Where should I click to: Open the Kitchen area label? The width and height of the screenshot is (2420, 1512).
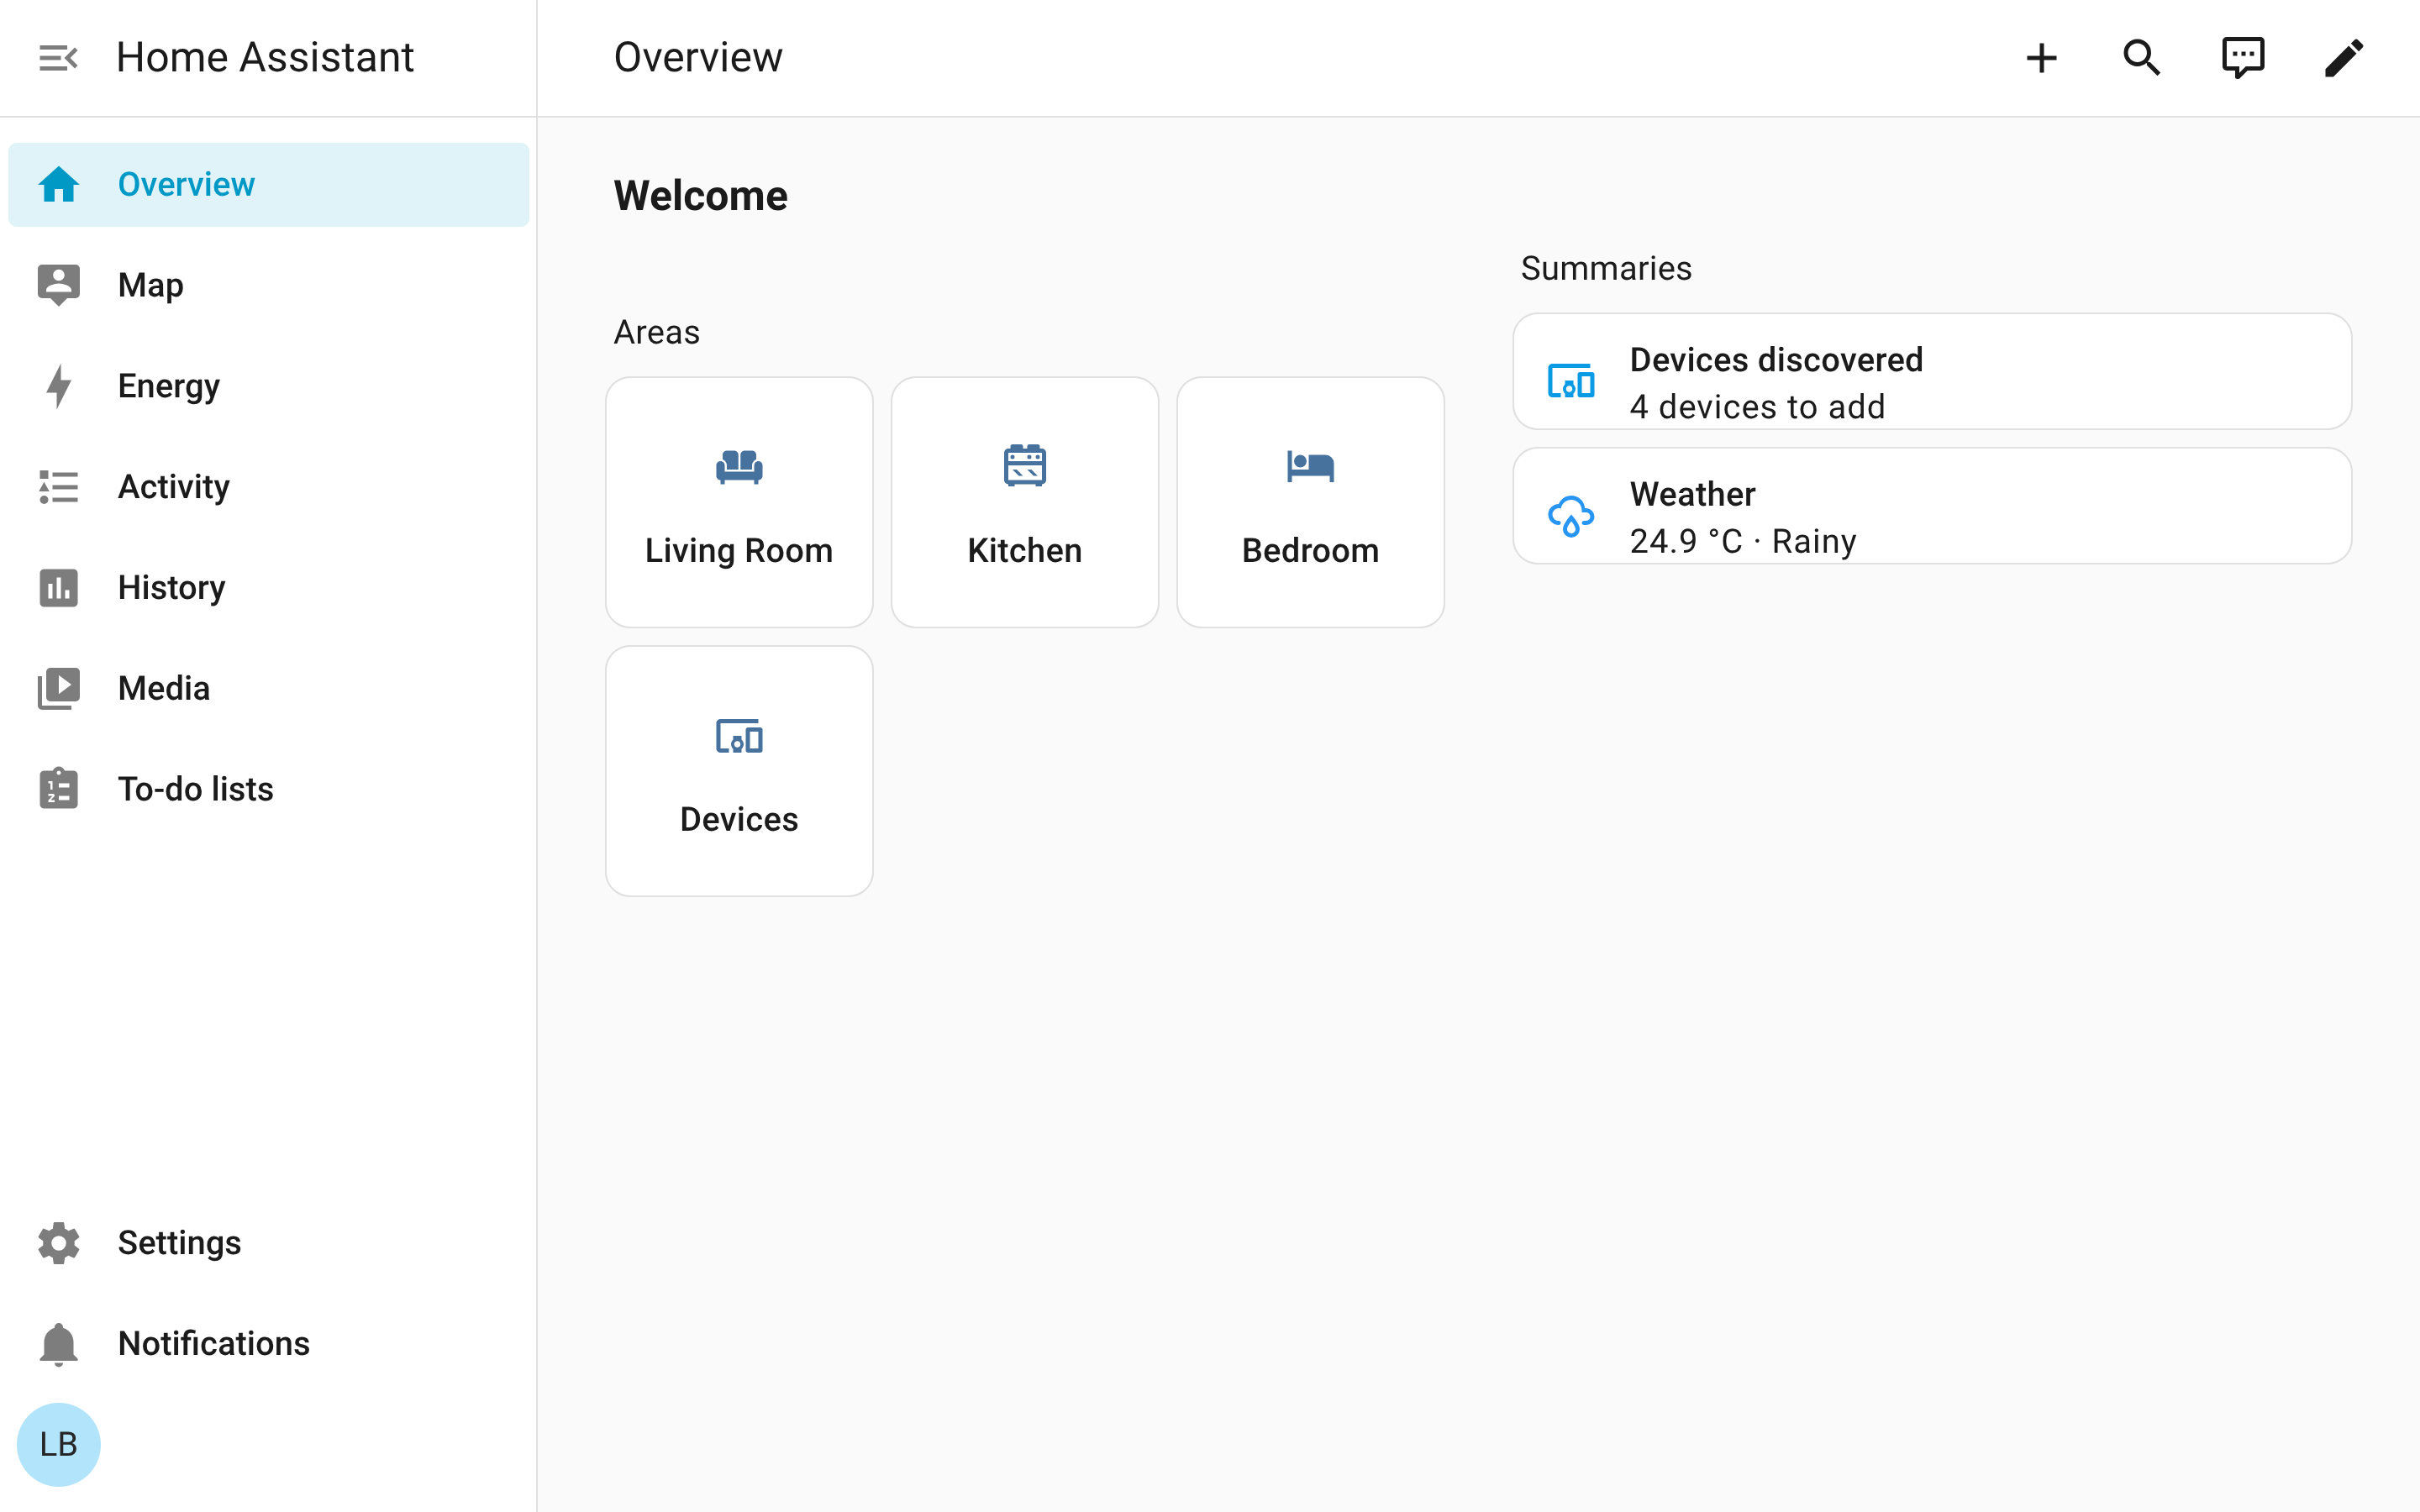[x=1025, y=551]
